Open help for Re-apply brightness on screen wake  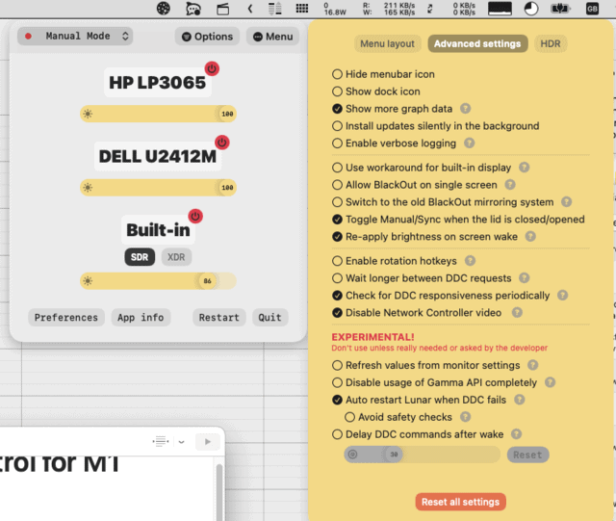[530, 237]
